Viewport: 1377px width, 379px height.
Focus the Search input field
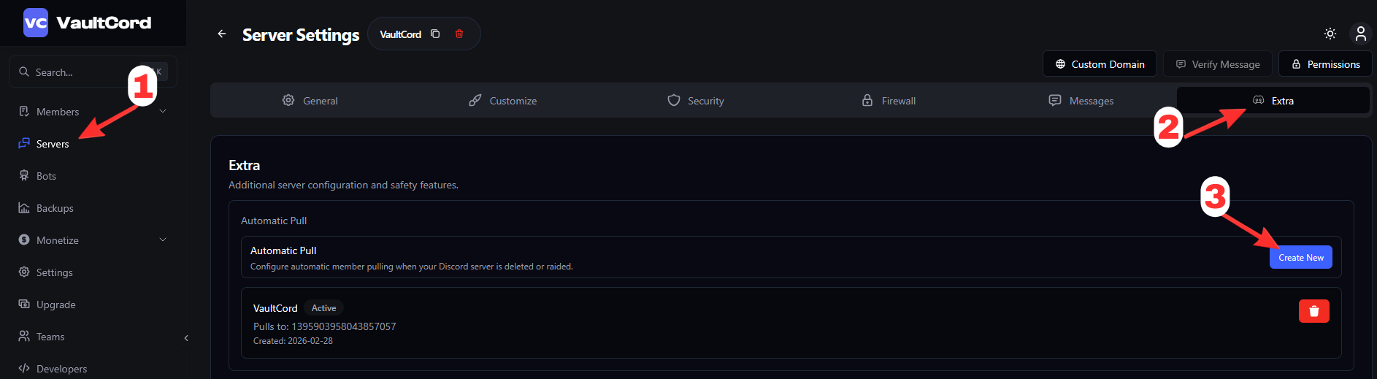pyautogui.click(x=80, y=72)
